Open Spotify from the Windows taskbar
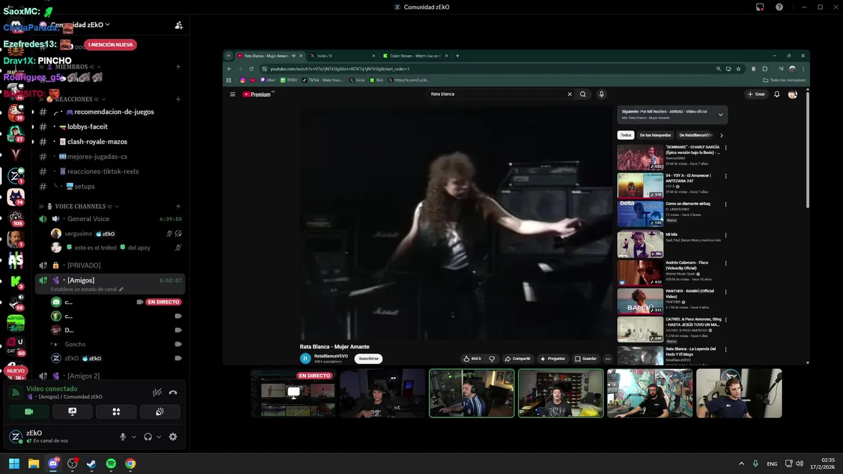The image size is (843, 474). tap(111, 463)
